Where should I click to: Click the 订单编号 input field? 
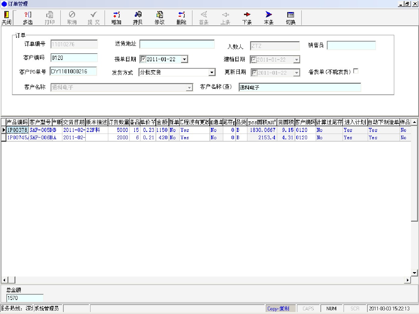point(74,44)
